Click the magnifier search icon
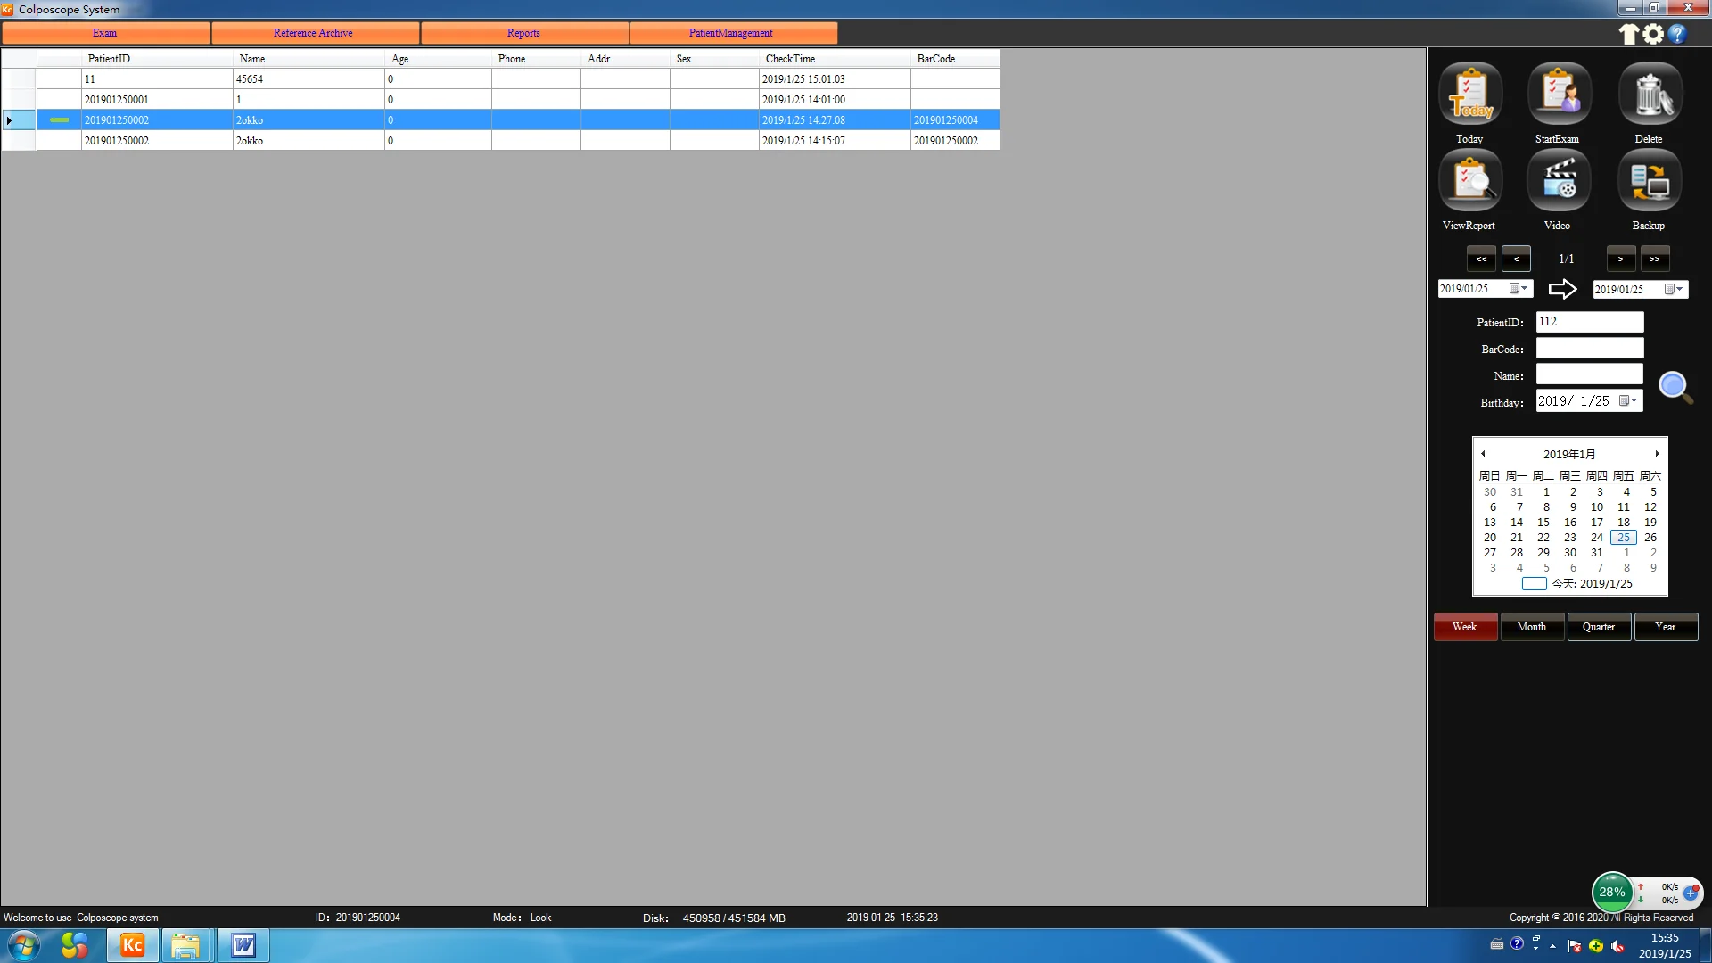Viewport: 1712px width, 963px height. coord(1675,387)
